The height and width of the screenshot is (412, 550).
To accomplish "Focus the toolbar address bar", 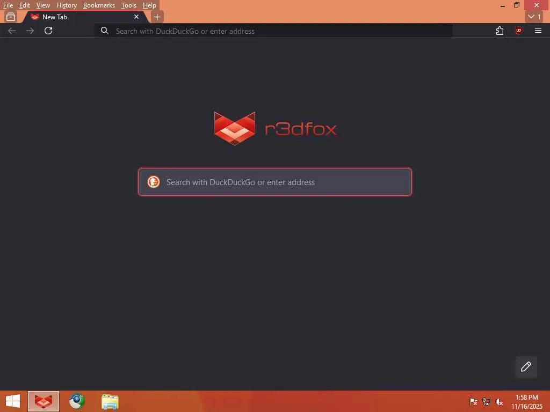I will pyautogui.click(x=273, y=31).
